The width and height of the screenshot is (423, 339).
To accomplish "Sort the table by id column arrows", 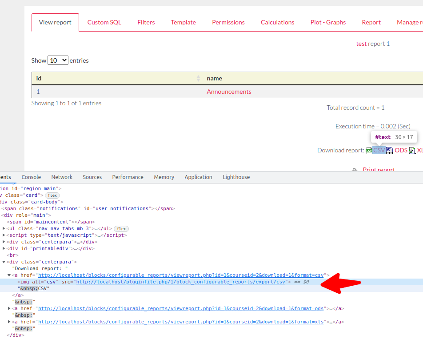I will [198, 79].
